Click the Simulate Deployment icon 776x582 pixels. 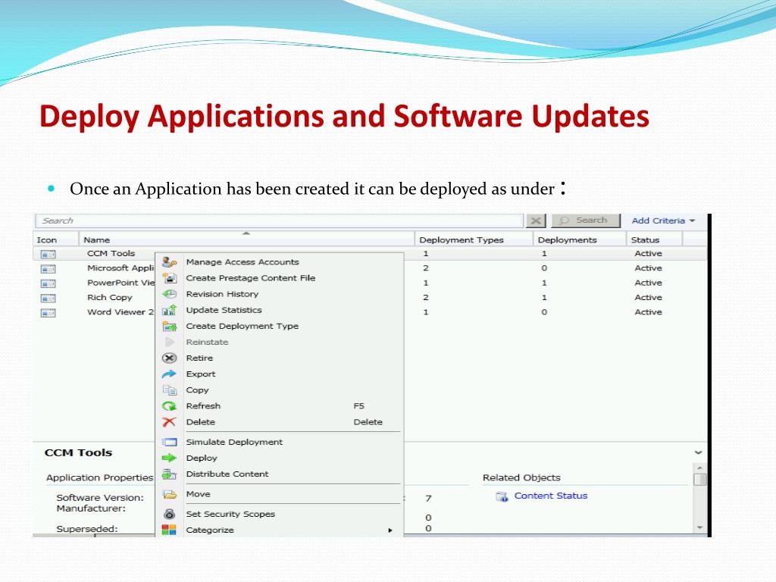pos(169,442)
